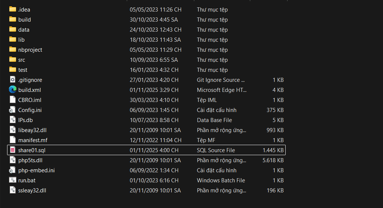Image resolution: width=383 pixels, height=208 pixels.
Task: Select the Config.ini file name
Action: [30, 110]
